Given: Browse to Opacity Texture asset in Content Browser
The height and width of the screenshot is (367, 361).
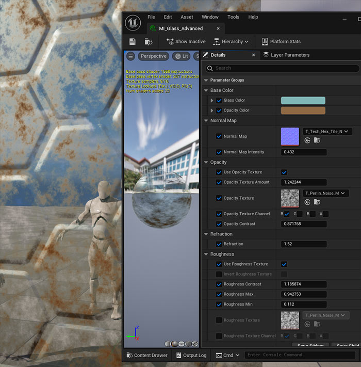Looking at the screenshot, I should click(x=317, y=202).
